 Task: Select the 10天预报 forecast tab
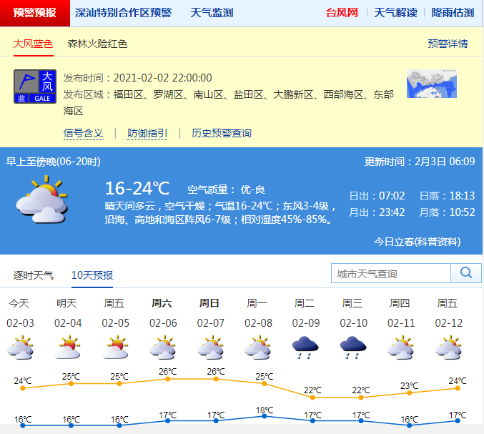click(92, 275)
